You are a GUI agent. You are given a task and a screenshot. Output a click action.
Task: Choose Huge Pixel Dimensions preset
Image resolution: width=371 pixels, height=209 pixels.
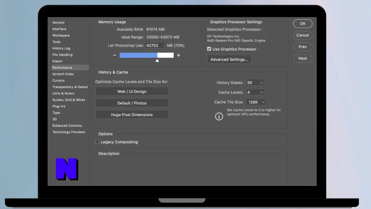(x=132, y=115)
